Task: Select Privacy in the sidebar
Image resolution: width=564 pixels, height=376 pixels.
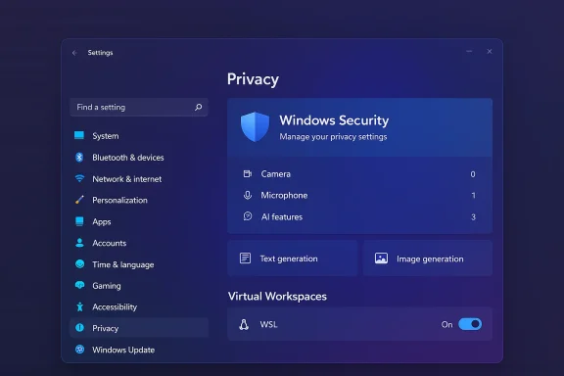Action: click(139, 328)
